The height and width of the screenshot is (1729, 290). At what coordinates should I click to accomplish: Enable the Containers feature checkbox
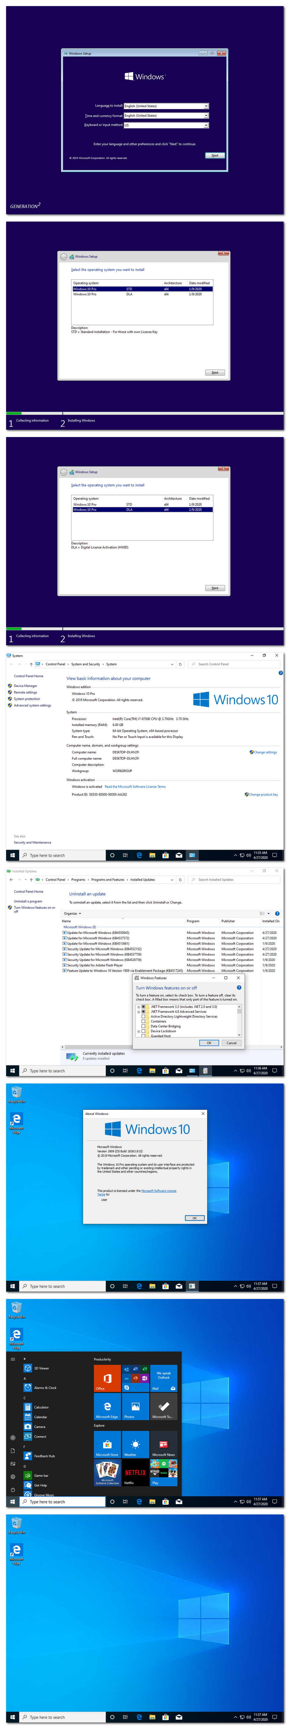pos(143,1021)
